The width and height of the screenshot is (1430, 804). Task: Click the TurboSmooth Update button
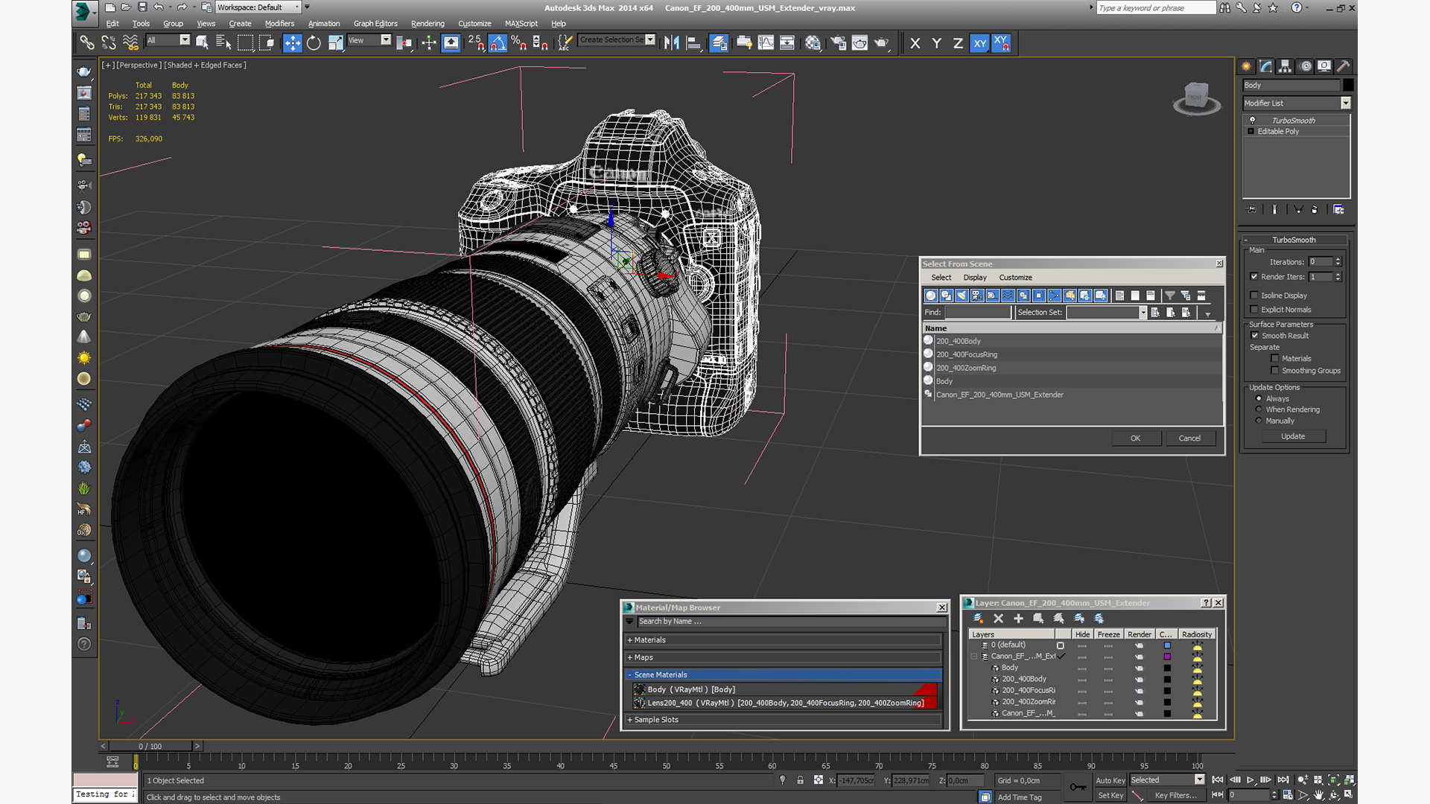[1293, 436]
